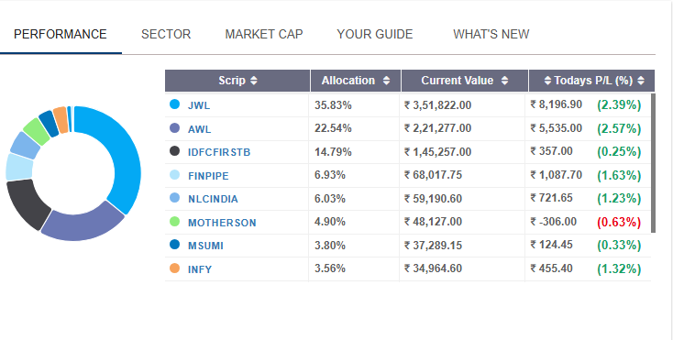Screen dimensions: 673x340
Task: Open the WHAT'S NEW tab
Action: point(491,34)
